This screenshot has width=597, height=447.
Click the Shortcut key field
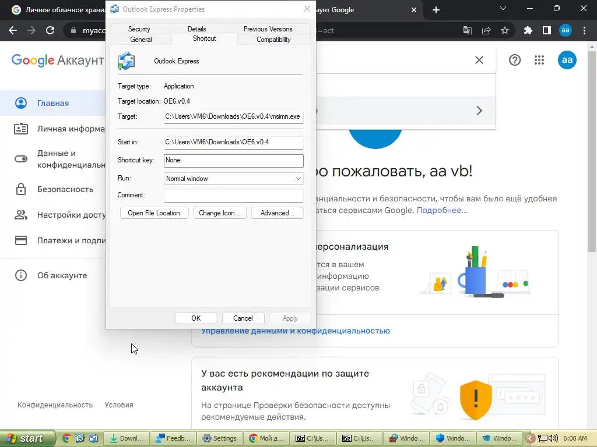[x=233, y=161]
